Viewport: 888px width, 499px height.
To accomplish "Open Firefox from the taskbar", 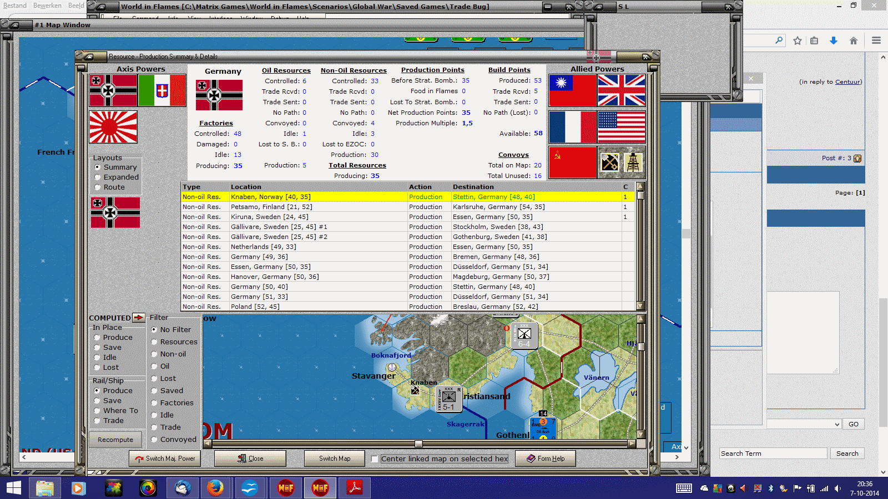I will pos(215,488).
